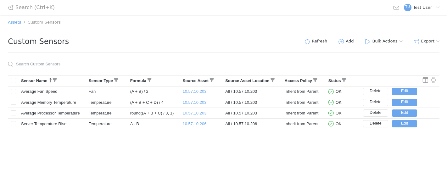
Task: Open the mail envelope icon
Action: tap(396, 8)
